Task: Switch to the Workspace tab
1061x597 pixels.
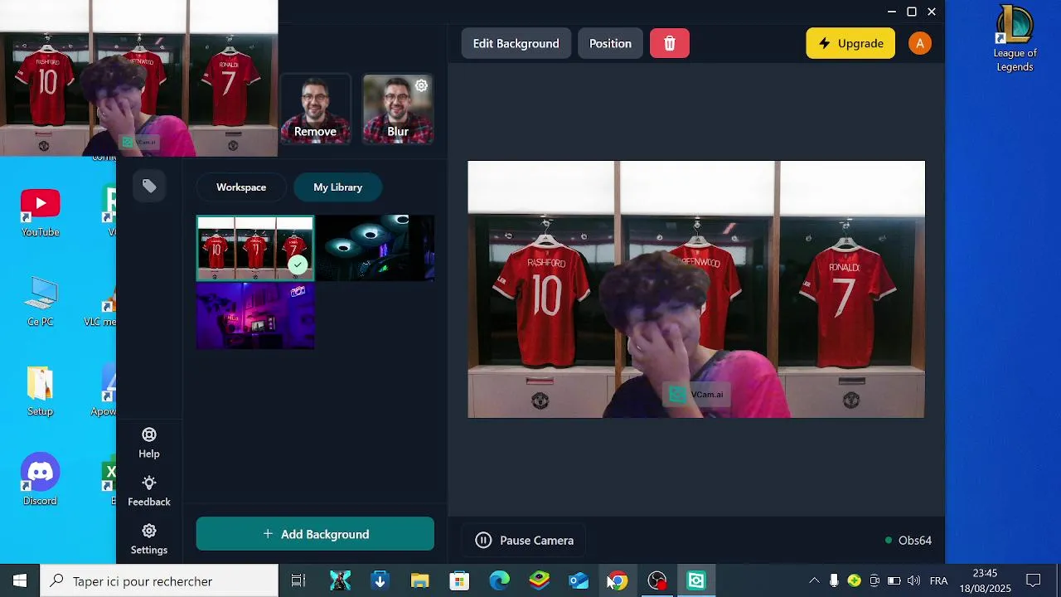Action: tap(241, 187)
